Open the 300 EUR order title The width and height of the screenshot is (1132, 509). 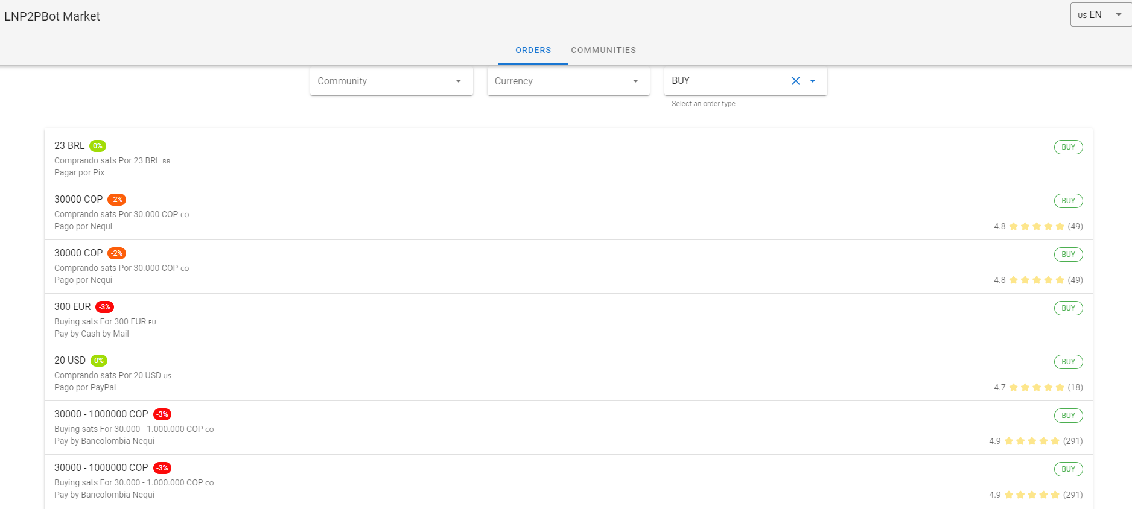(72, 307)
